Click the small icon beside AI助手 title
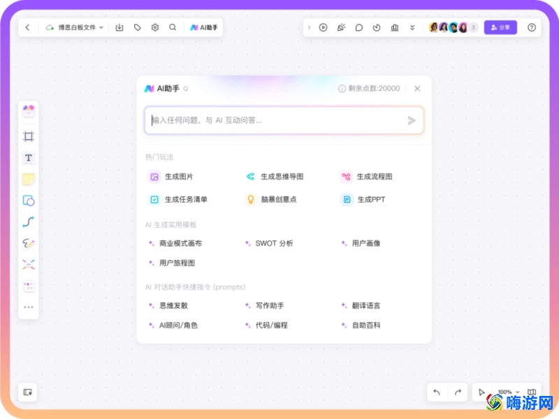The height and width of the screenshot is (419, 559). pos(186,89)
